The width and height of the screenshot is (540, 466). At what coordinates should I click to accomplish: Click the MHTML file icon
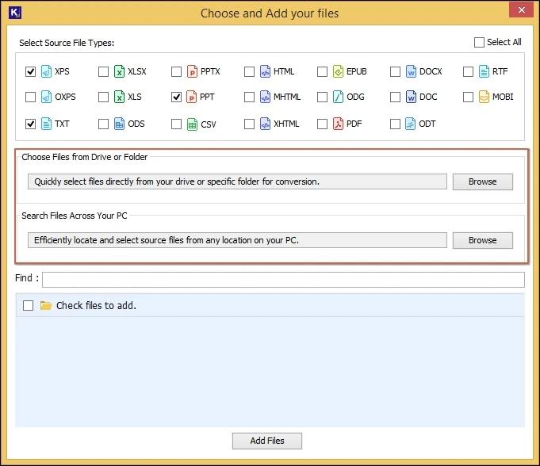pos(265,97)
